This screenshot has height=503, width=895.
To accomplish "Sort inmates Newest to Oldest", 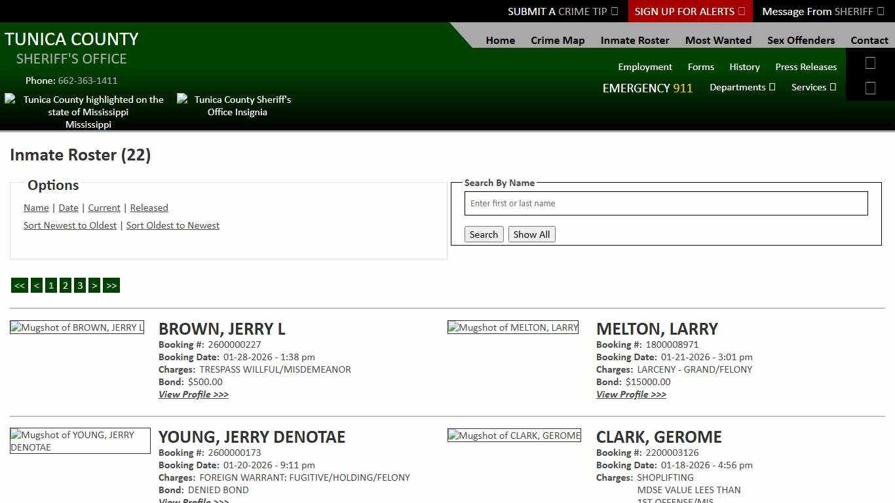I will (x=70, y=225).
